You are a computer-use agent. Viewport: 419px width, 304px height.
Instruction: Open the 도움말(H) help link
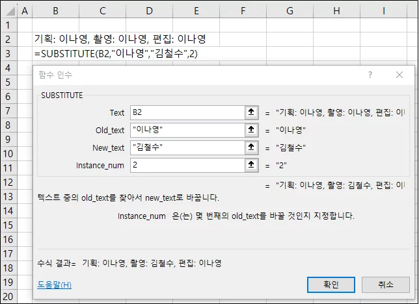point(54,285)
